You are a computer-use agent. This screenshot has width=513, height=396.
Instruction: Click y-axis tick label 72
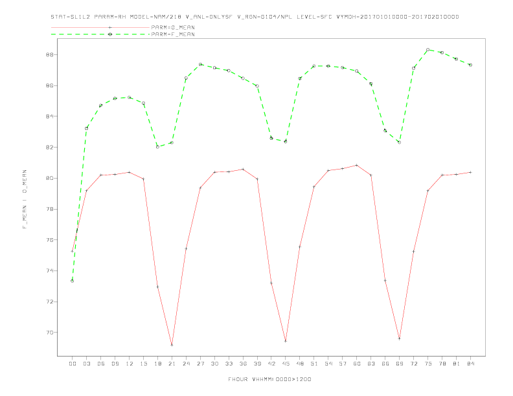click(x=49, y=302)
